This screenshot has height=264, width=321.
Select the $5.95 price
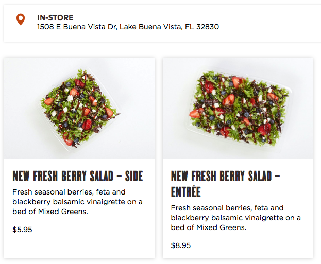click(22, 230)
